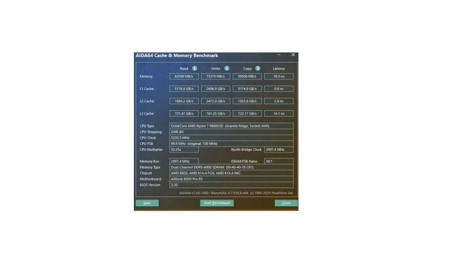The image size is (476, 268).
Task: Select Memory copy value 59506 MB/s
Action: point(247,76)
